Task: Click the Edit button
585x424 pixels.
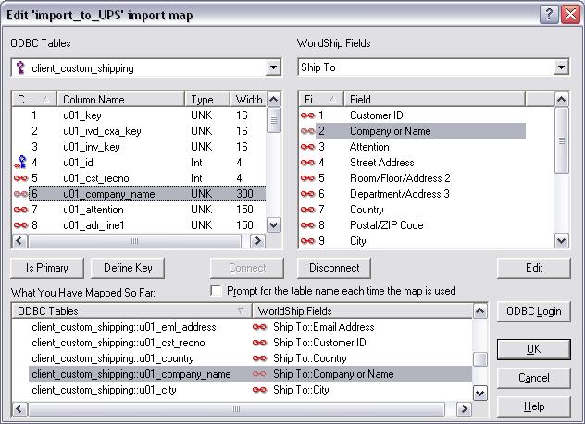Action: (x=534, y=268)
